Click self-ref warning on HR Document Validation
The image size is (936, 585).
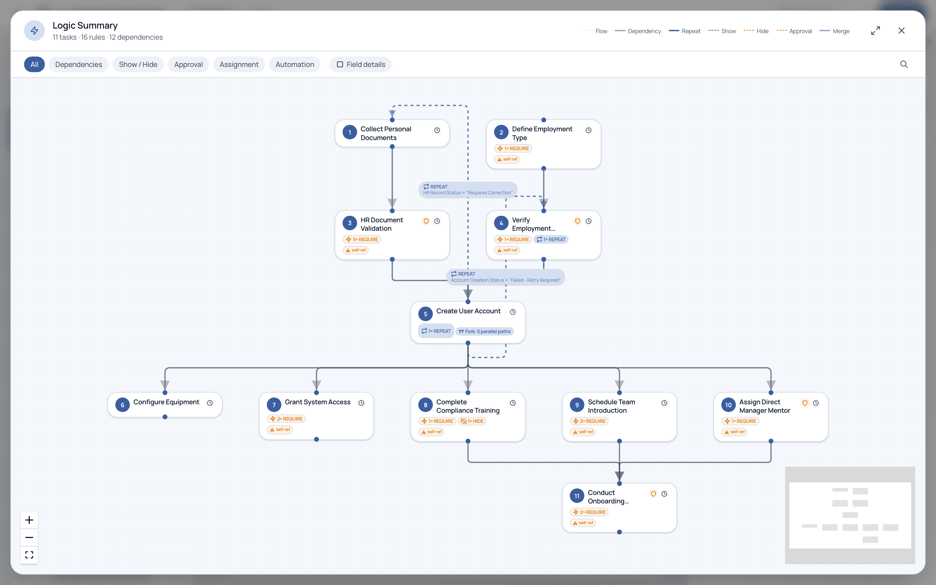(356, 250)
